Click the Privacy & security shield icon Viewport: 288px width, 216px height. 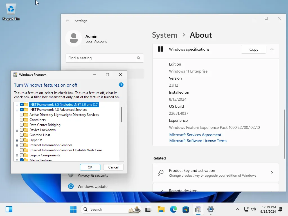(71, 175)
